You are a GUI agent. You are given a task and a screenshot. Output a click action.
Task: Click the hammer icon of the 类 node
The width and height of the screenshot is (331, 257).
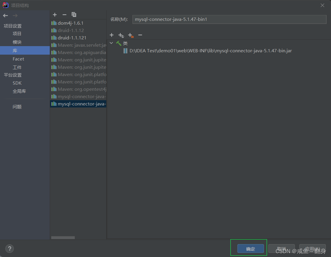119,43
